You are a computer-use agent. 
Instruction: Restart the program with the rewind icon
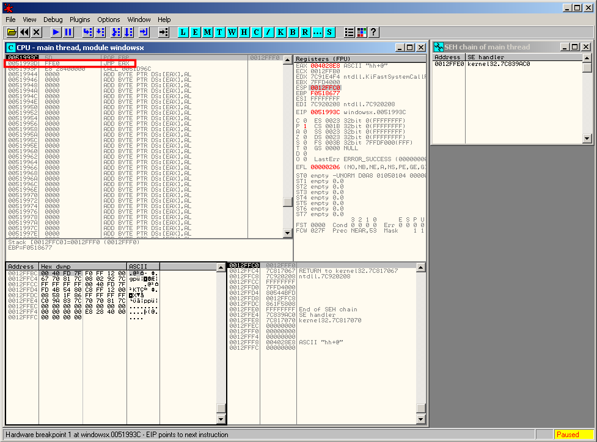click(x=24, y=32)
